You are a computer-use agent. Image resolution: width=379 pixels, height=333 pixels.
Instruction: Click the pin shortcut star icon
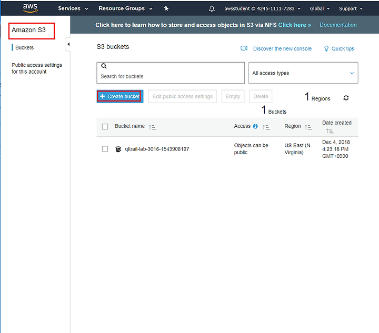click(166, 8)
